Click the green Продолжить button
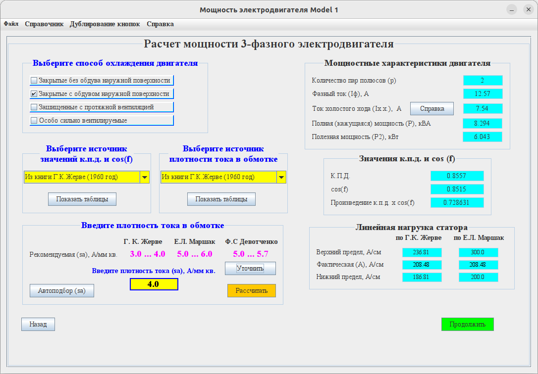The image size is (538, 374). point(467,325)
